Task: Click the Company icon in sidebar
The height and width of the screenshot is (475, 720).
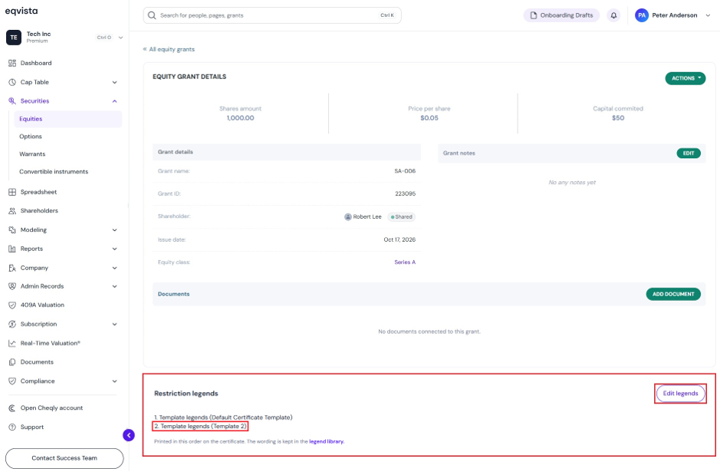Action: (12, 269)
